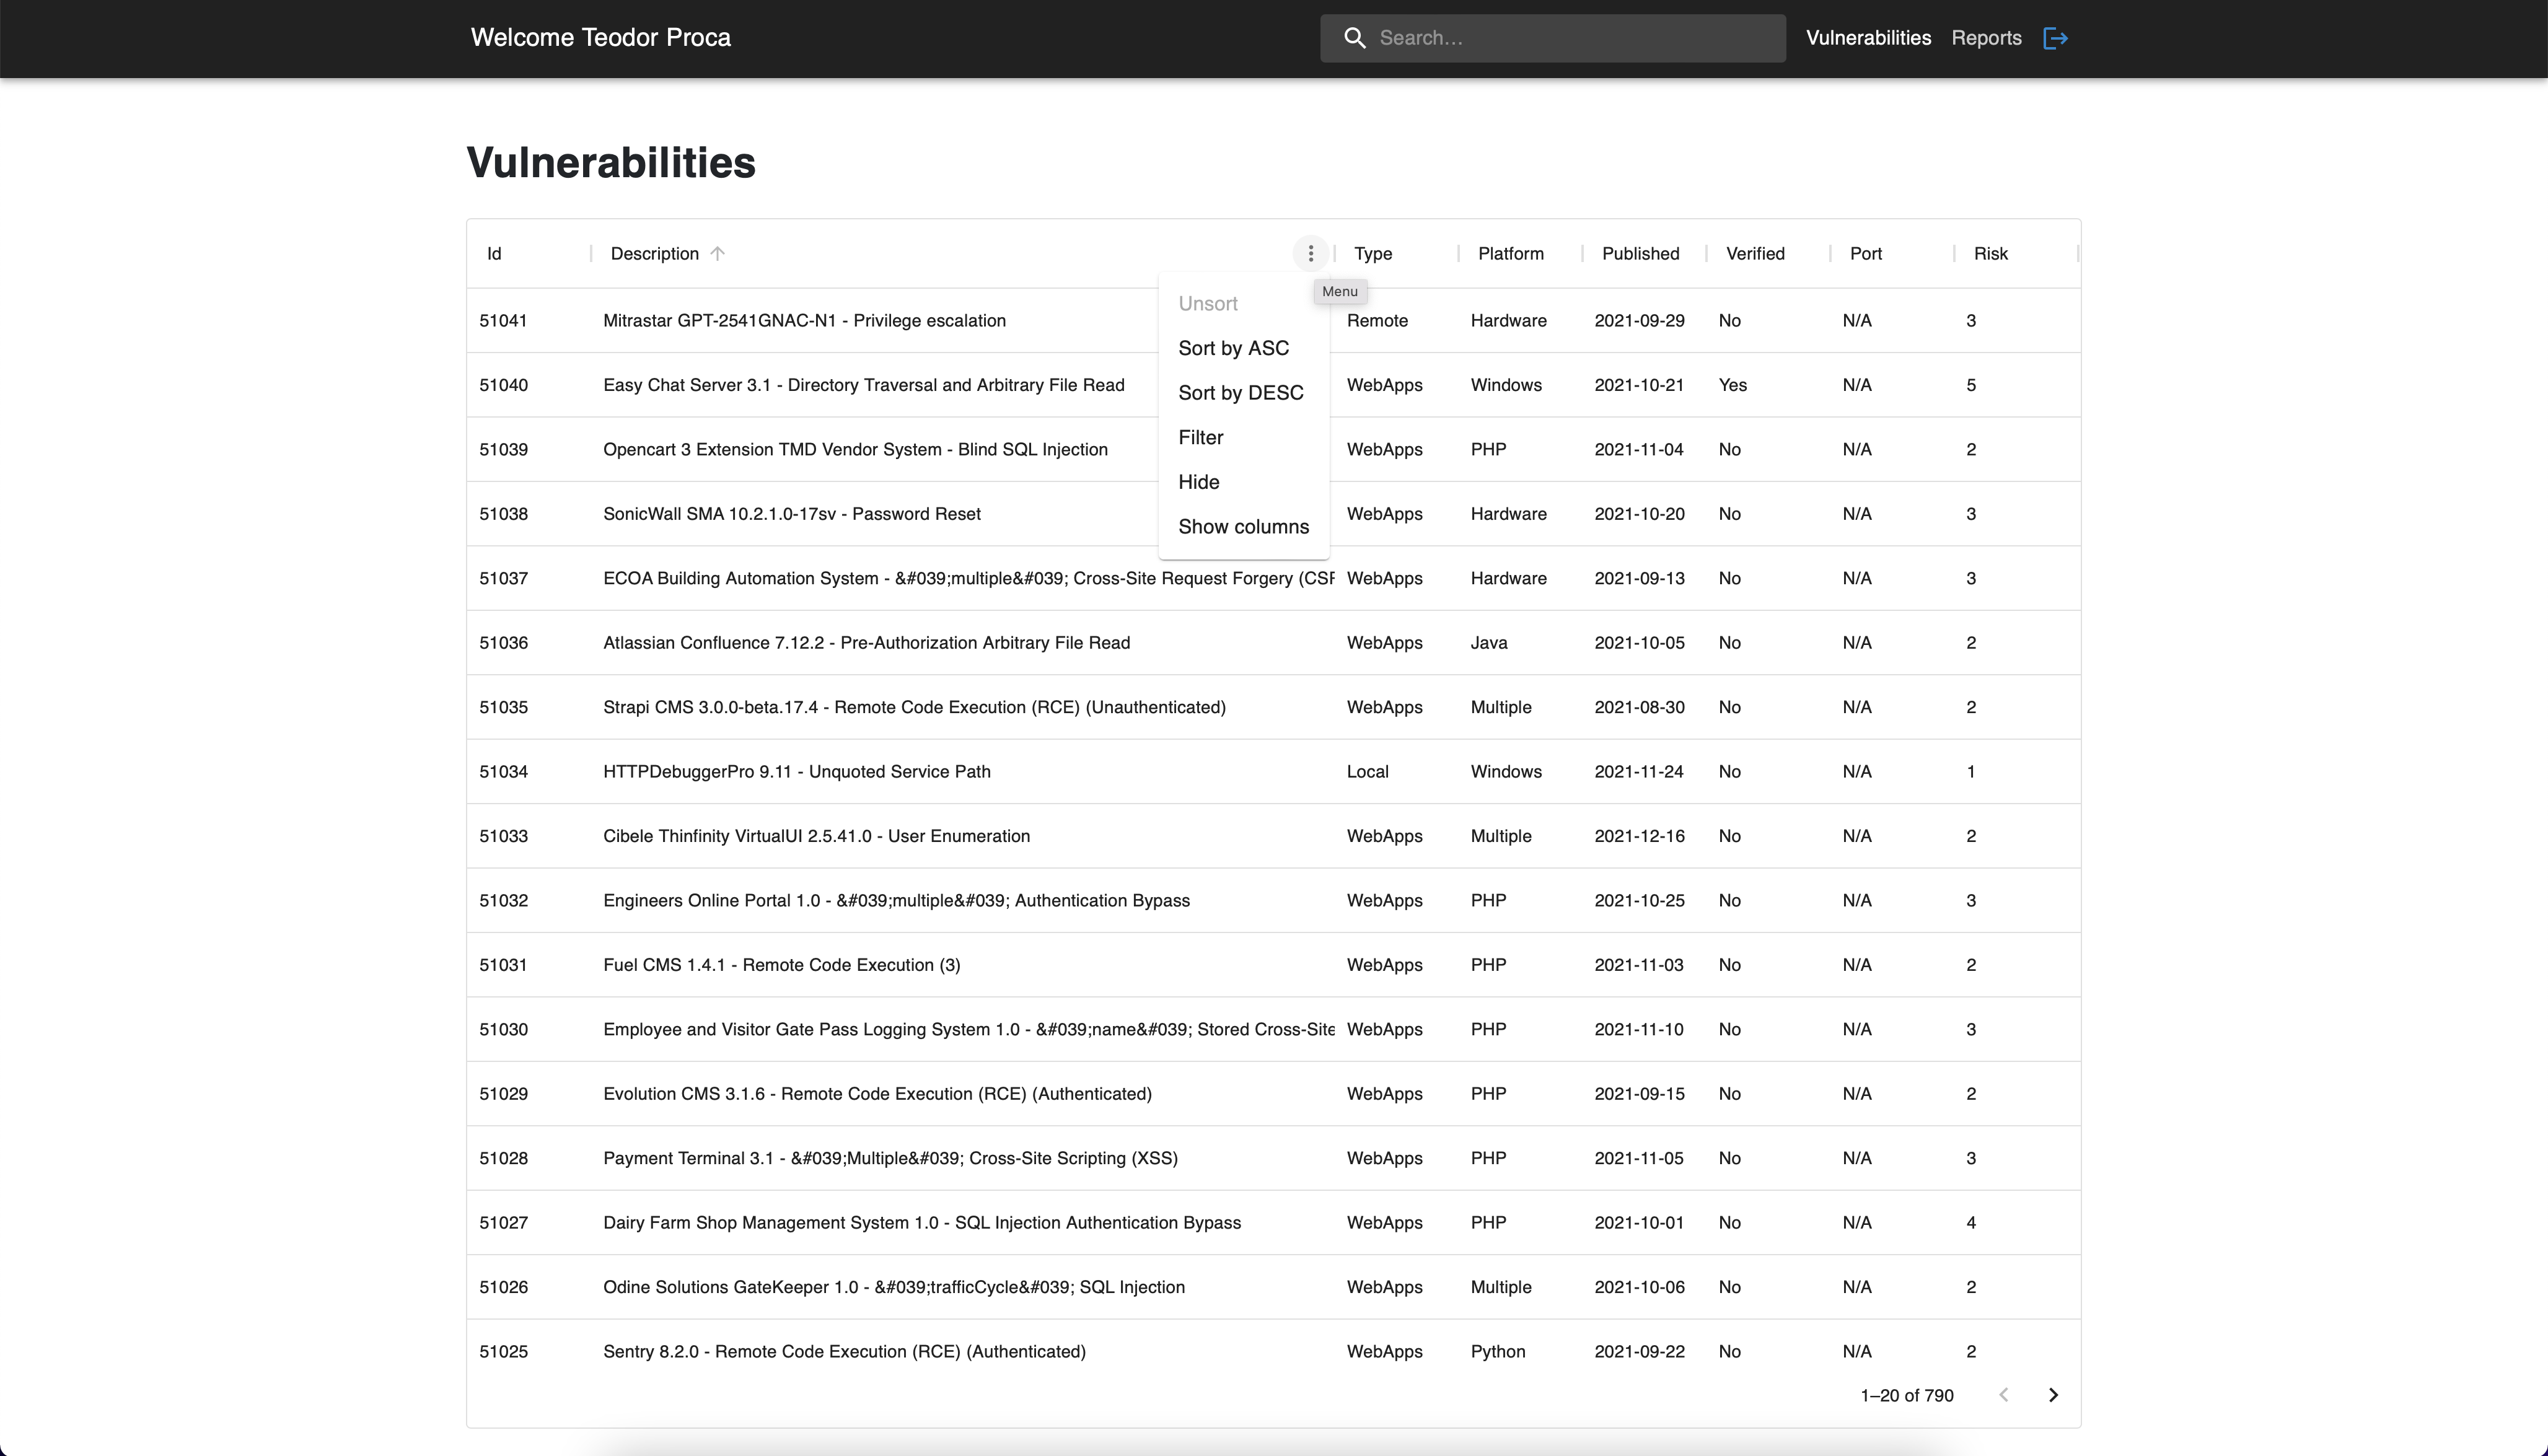Choose Filter from column menu

(1244, 437)
